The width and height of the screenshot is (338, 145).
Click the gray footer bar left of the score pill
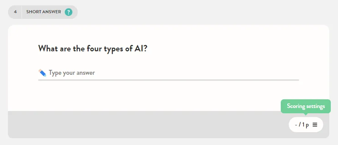[x=147, y=125]
